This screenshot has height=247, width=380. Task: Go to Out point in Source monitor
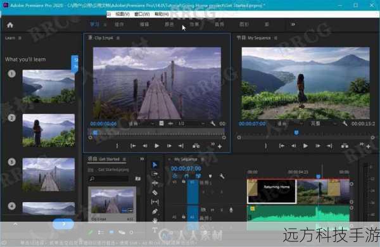pos(180,146)
